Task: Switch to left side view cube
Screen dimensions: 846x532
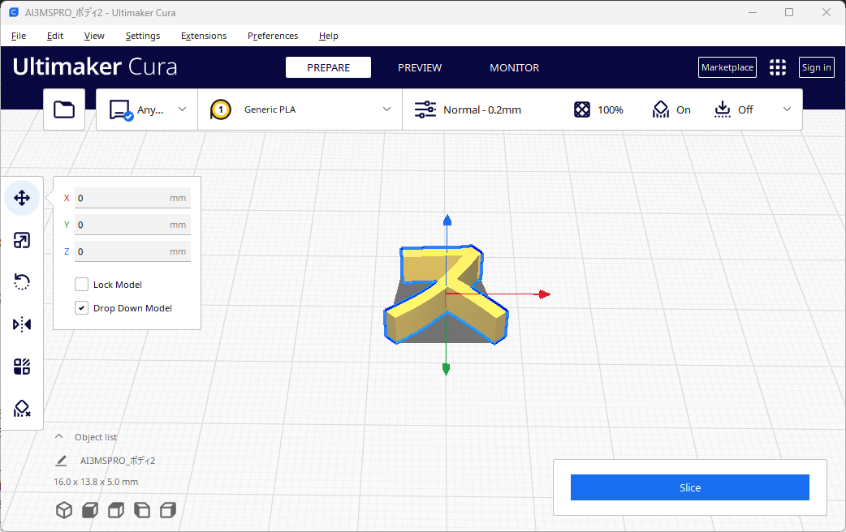Action: (x=142, y=509)
